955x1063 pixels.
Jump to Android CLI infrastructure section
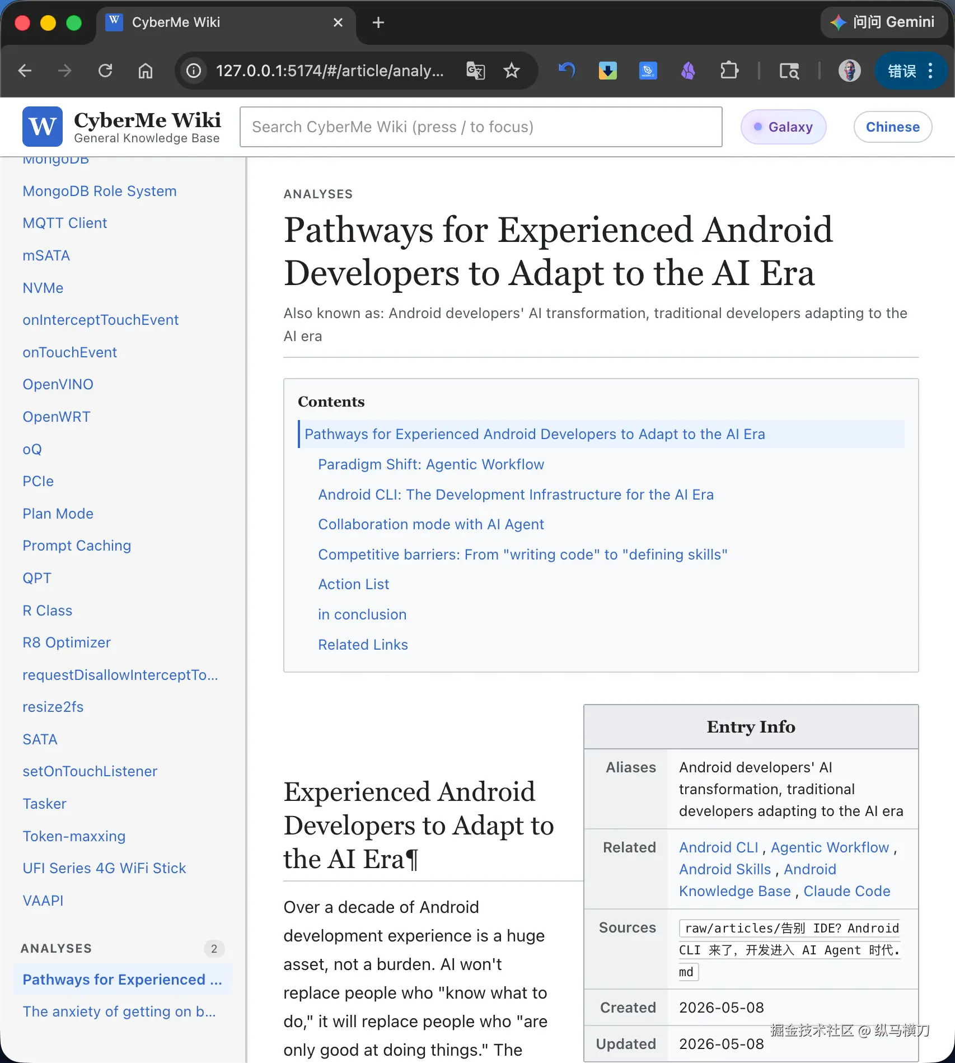516,495
